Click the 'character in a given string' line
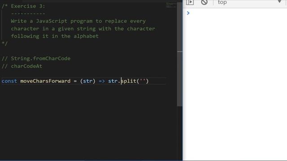 point(83,29)
